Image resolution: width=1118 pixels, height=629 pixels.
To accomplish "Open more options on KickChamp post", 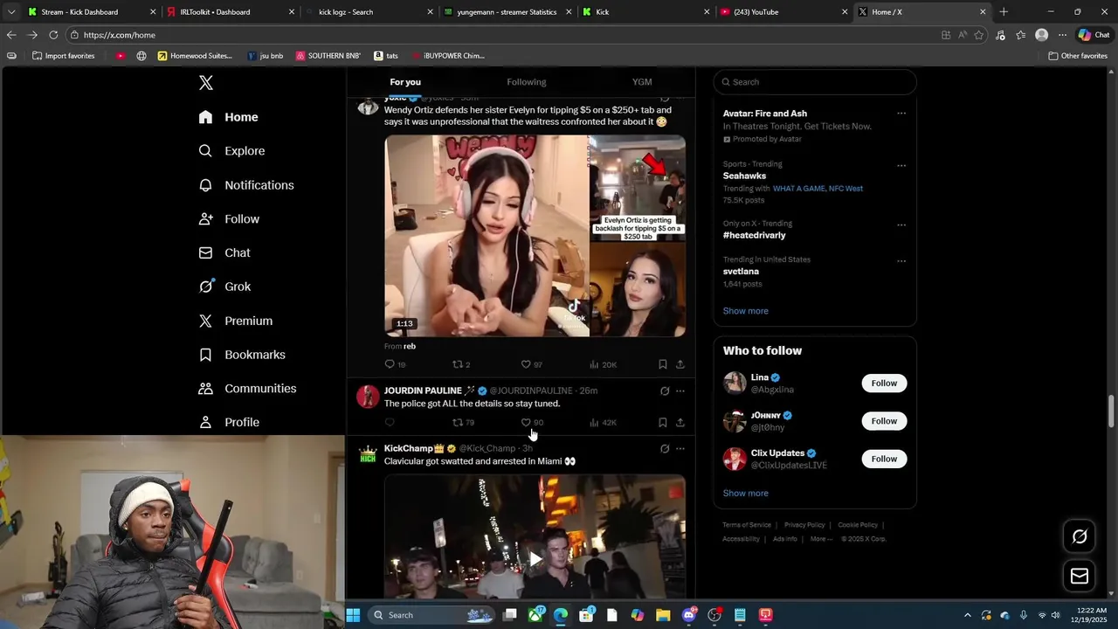I will 680,449.
